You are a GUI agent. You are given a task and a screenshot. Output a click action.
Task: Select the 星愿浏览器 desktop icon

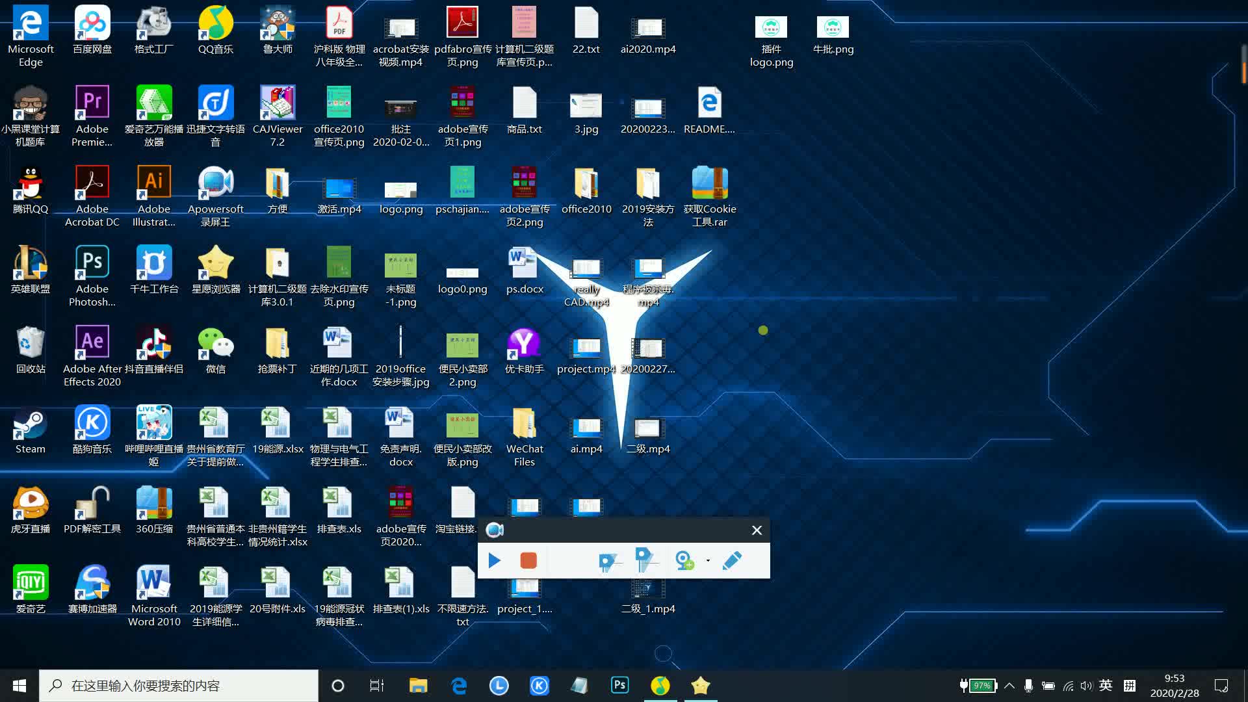(216, 270)
